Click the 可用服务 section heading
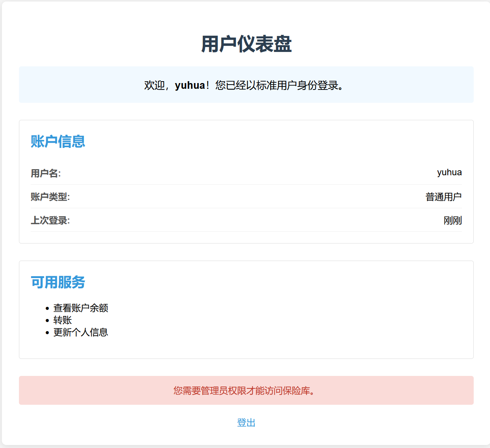Image resolution: width=490 pixels, height=448 pixels. point(58,282)
